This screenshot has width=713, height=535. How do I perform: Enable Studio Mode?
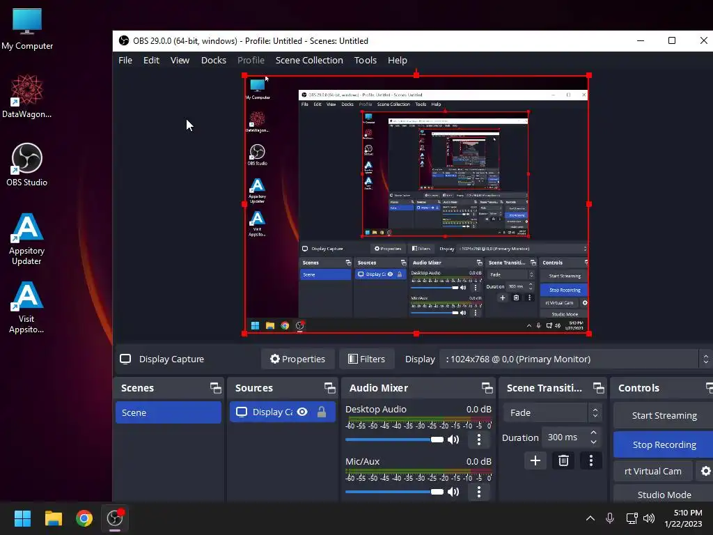tap(664, 495)
